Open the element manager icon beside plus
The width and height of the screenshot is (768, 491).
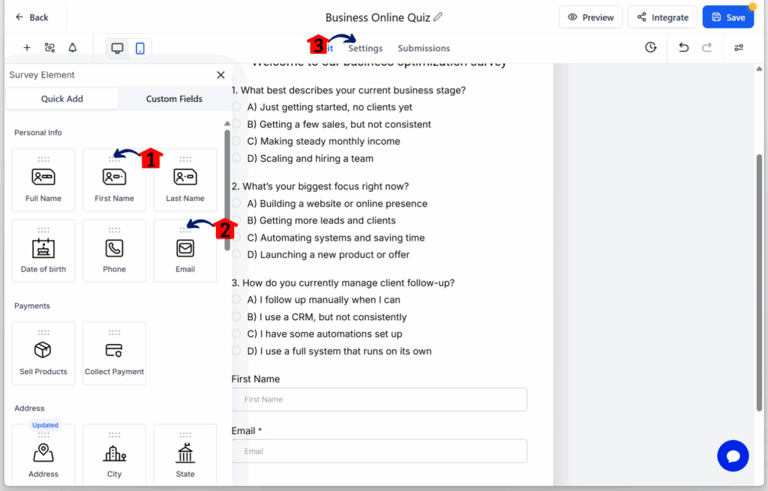[x=49, y=47]
